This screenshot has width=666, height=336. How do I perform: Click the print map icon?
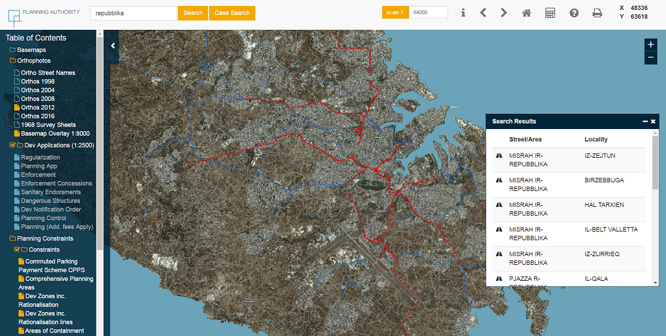tap(597, 13)
